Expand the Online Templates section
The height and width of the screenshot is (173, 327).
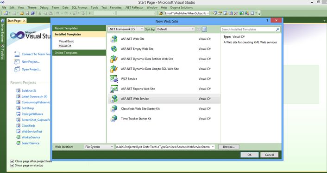coord(79,53)
